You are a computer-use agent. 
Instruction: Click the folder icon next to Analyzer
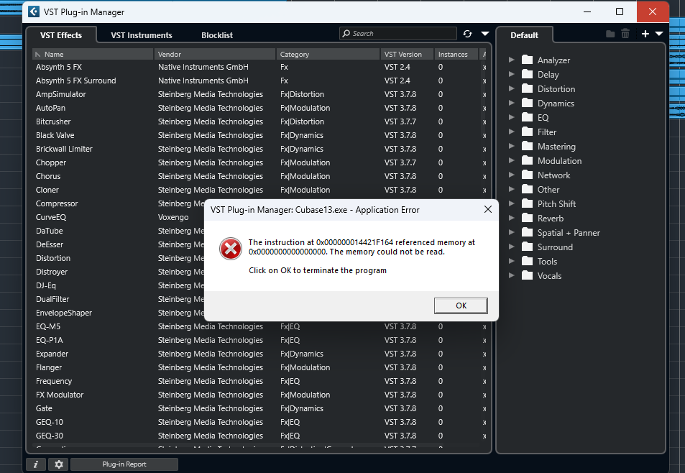[x=528, y=60]
